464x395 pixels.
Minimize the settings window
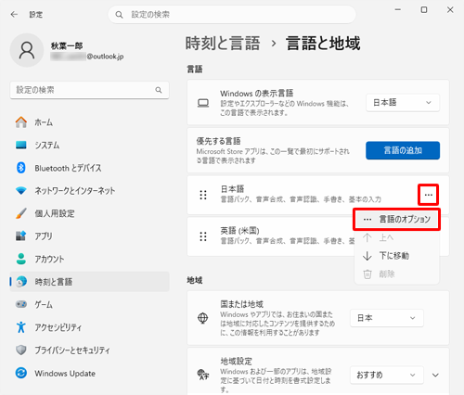[x=398, y=10]
